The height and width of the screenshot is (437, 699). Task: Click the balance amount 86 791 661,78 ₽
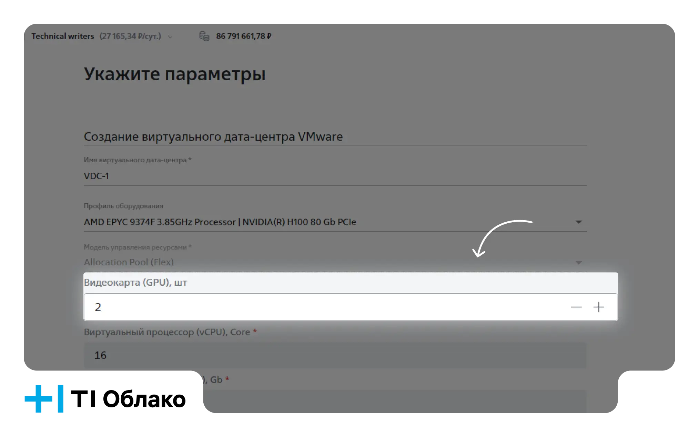click(x=244, y=36)
